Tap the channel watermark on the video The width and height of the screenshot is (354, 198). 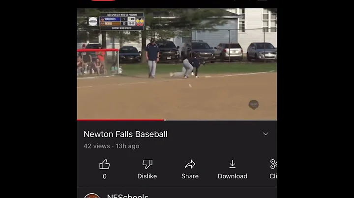(254, 104)
